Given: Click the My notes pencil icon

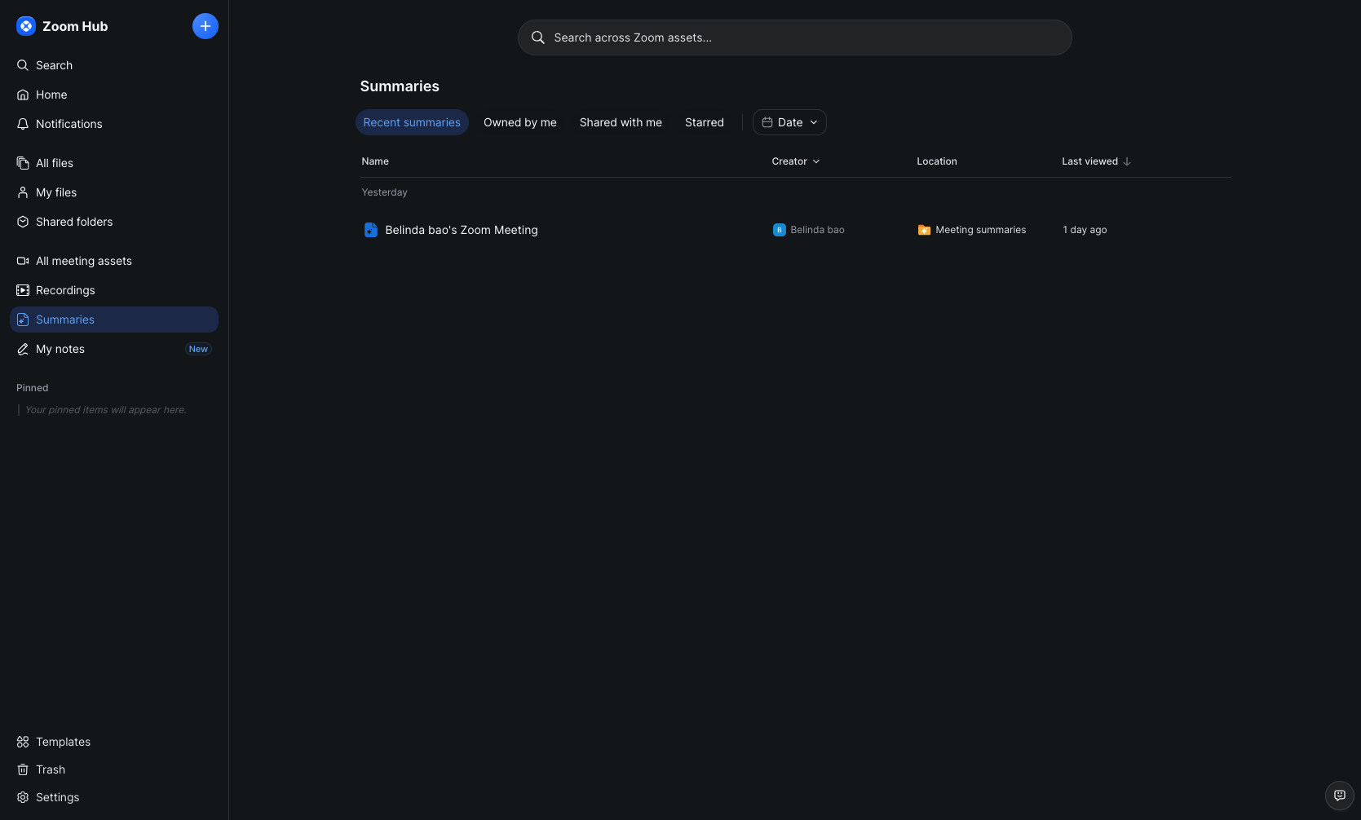Looking at the screenshot, I should 23,349.
